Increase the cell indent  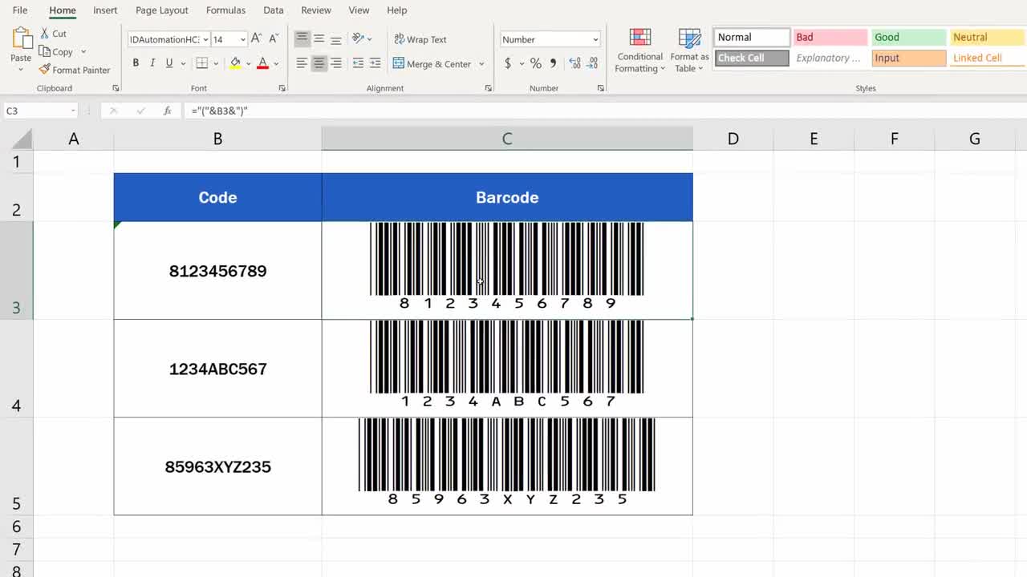pos(375,63)
